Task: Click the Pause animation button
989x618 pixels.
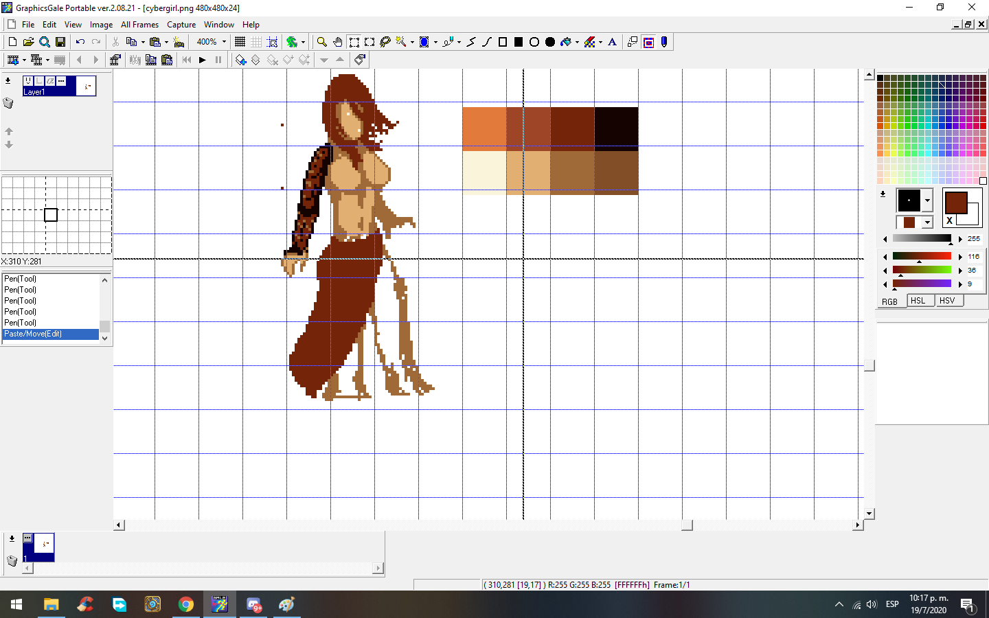Action: pyautogui.click(x=218, y=60)
